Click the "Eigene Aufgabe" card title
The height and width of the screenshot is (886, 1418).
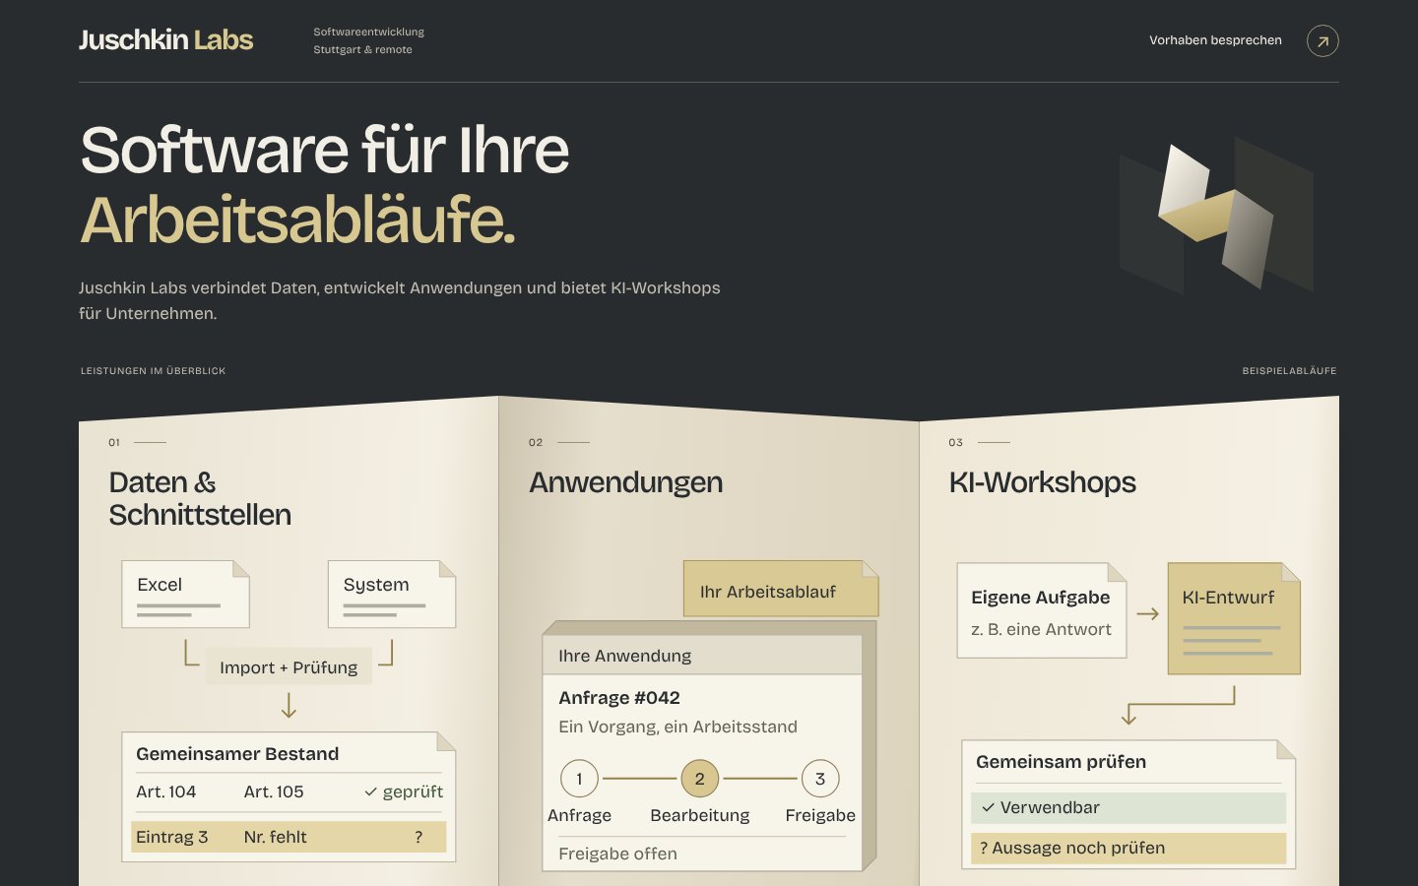(x=1040, y=598)
